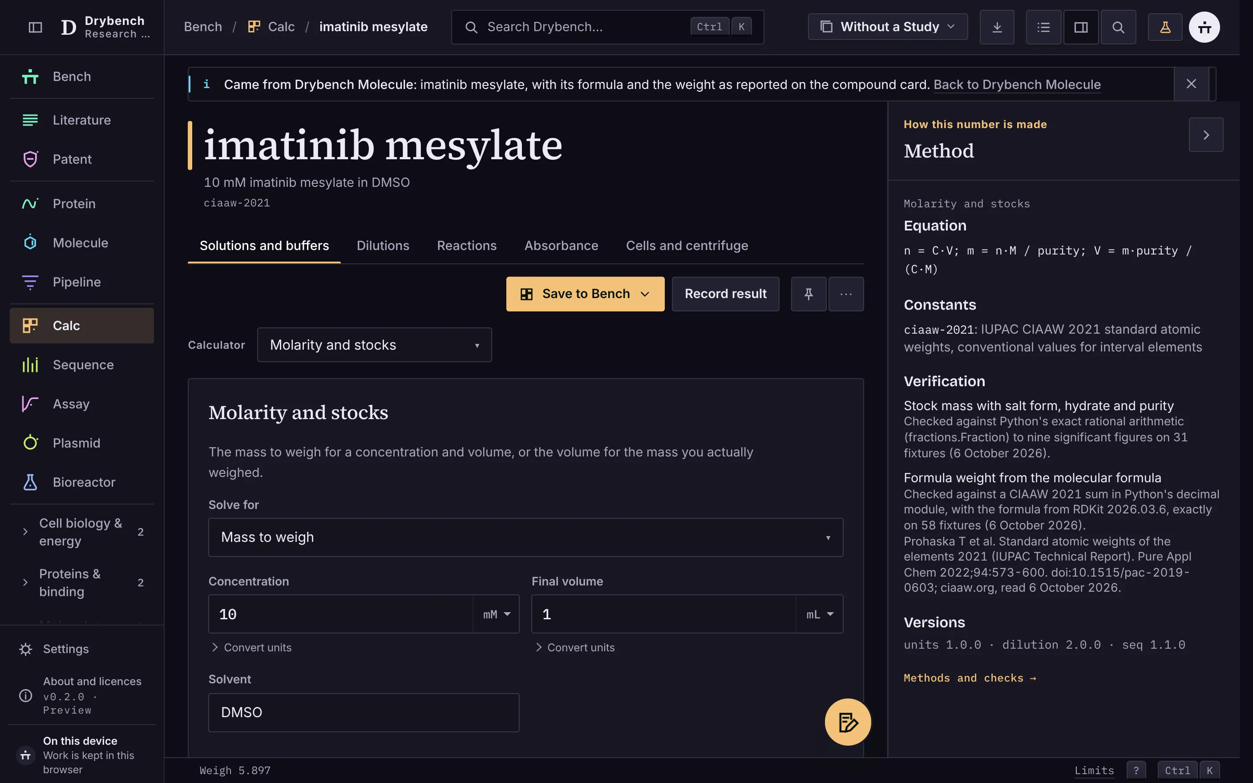Open the Solve for dropdown
Viewport: 1253px width, 783px height.
click(525, 537)
